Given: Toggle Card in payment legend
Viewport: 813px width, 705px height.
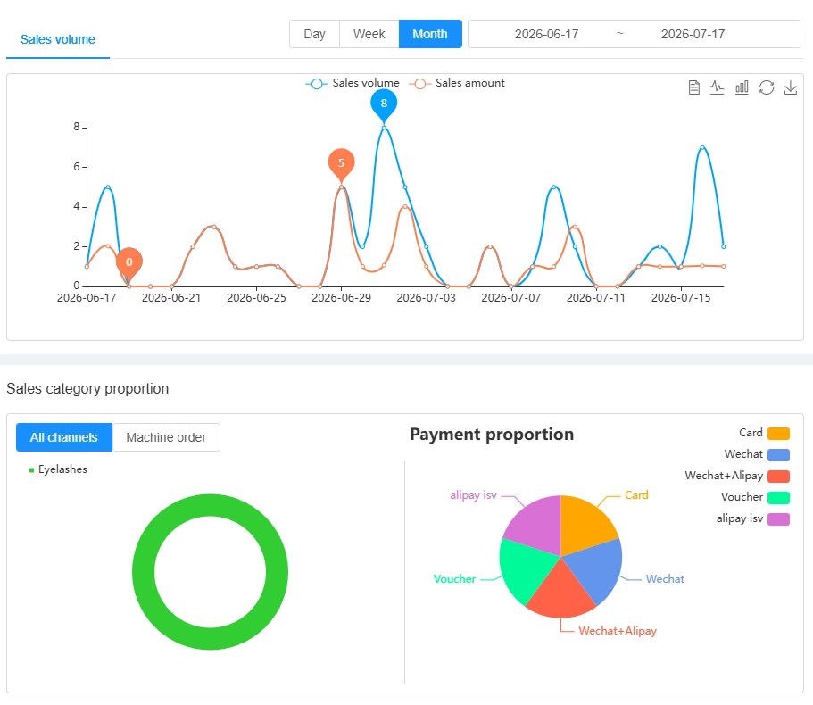Looking at the screenshot, I should pos(764,433).
